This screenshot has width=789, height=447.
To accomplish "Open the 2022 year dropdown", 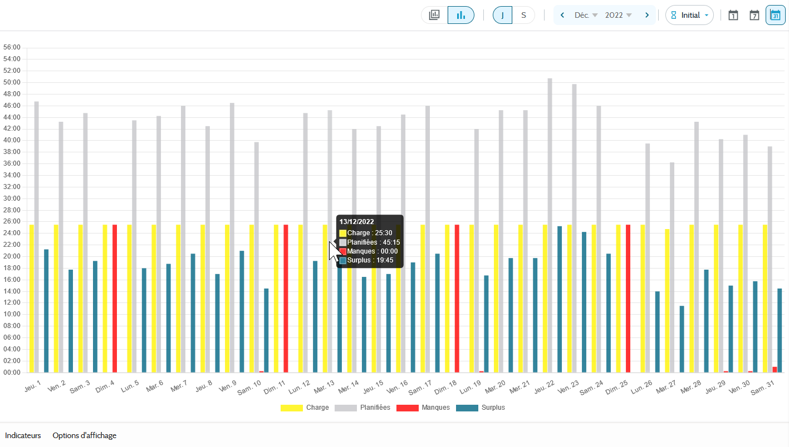I will tap(618, 15).
